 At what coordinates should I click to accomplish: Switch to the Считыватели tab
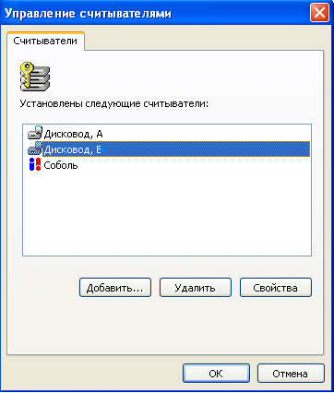coord(45,41)
